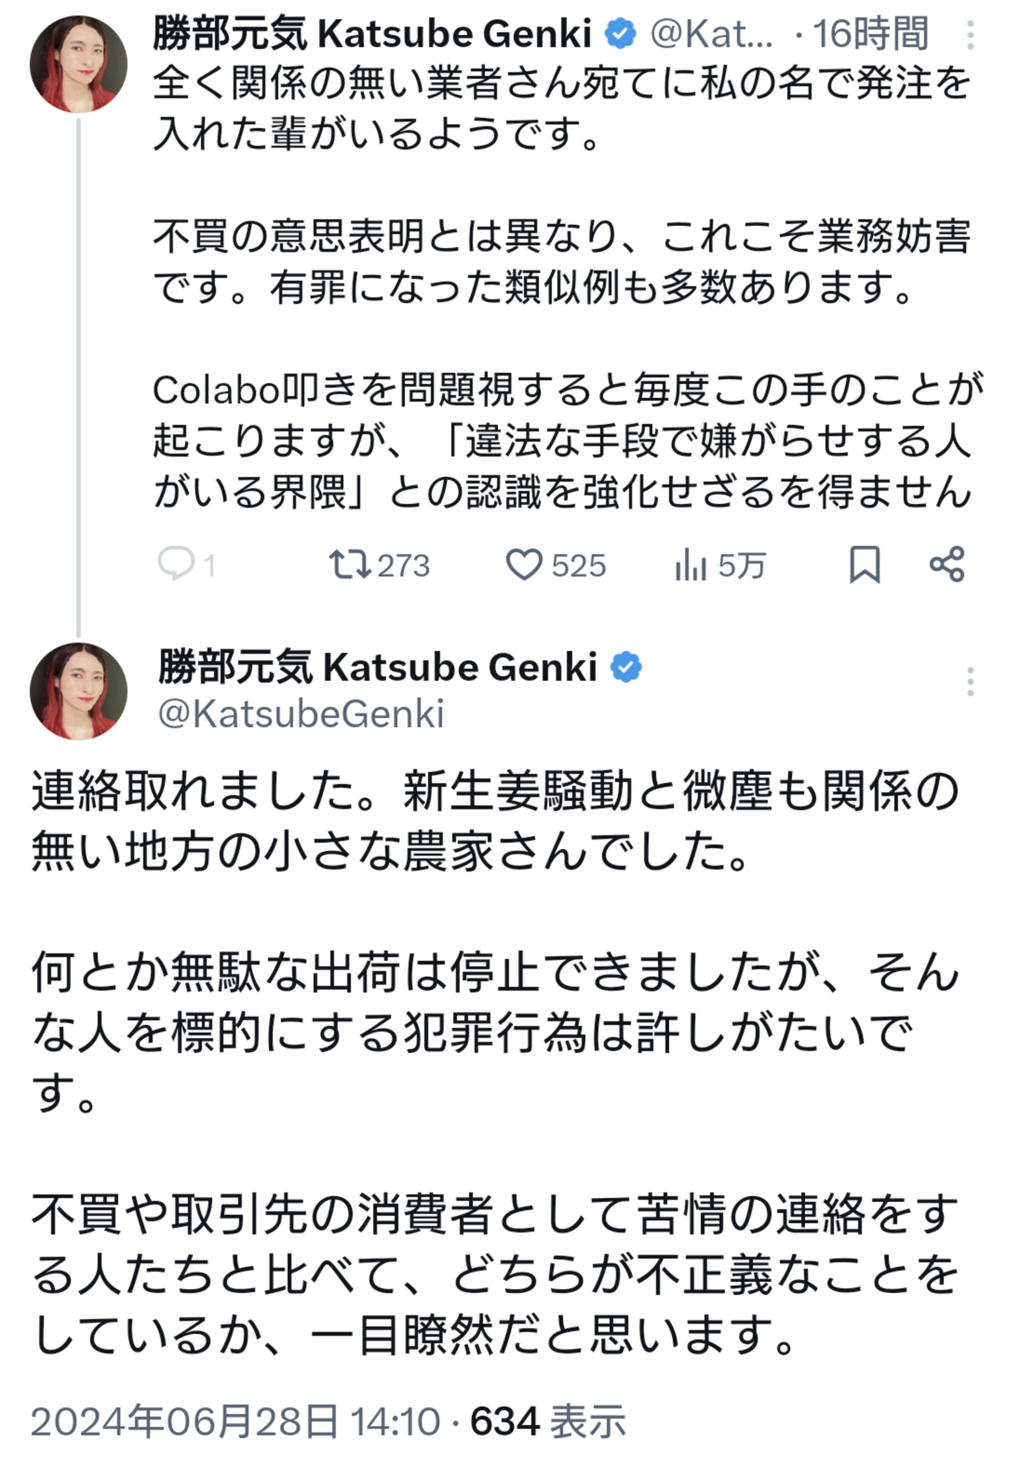Viewport: 1020px width, 1462px height.
Task: Open second tweet's profile avatar
Action: (x=78, y=691)
